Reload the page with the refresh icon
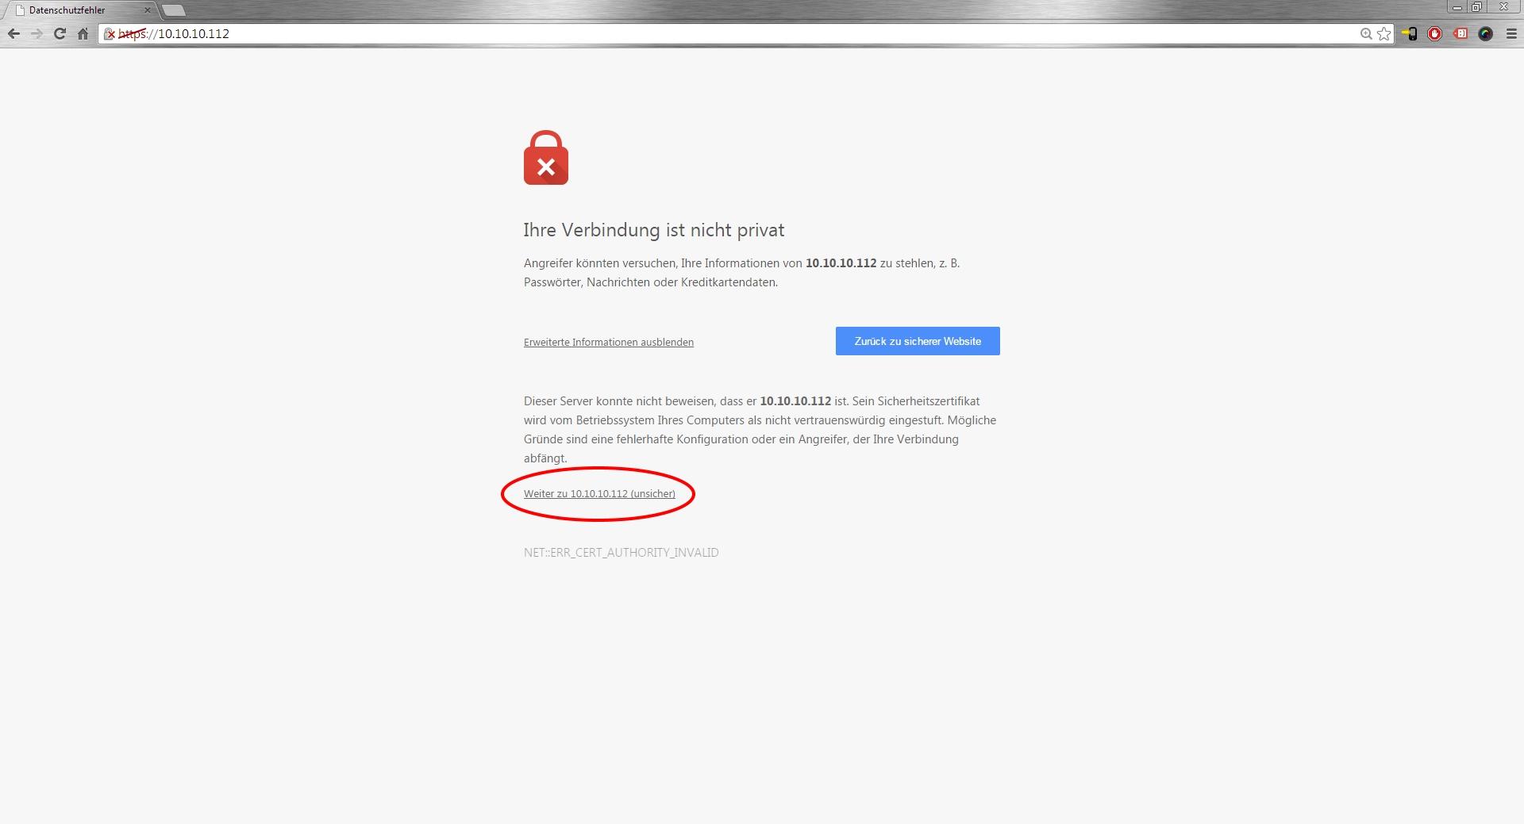 pos(60,33)
